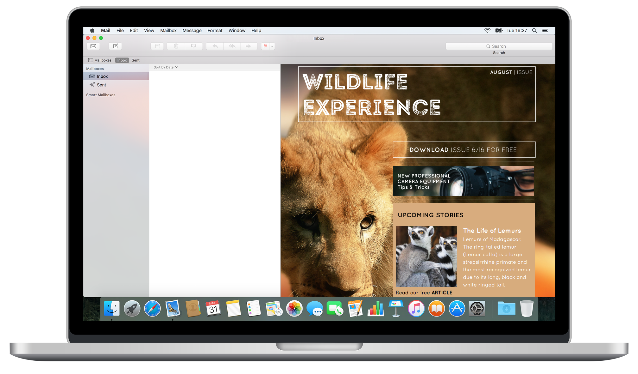Open Pages from the Dock
This screenshot has width=638, height=374.
tap(355, 308)
